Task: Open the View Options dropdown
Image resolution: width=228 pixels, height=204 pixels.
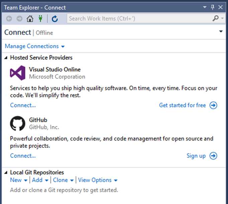Action: pos(98,180)
